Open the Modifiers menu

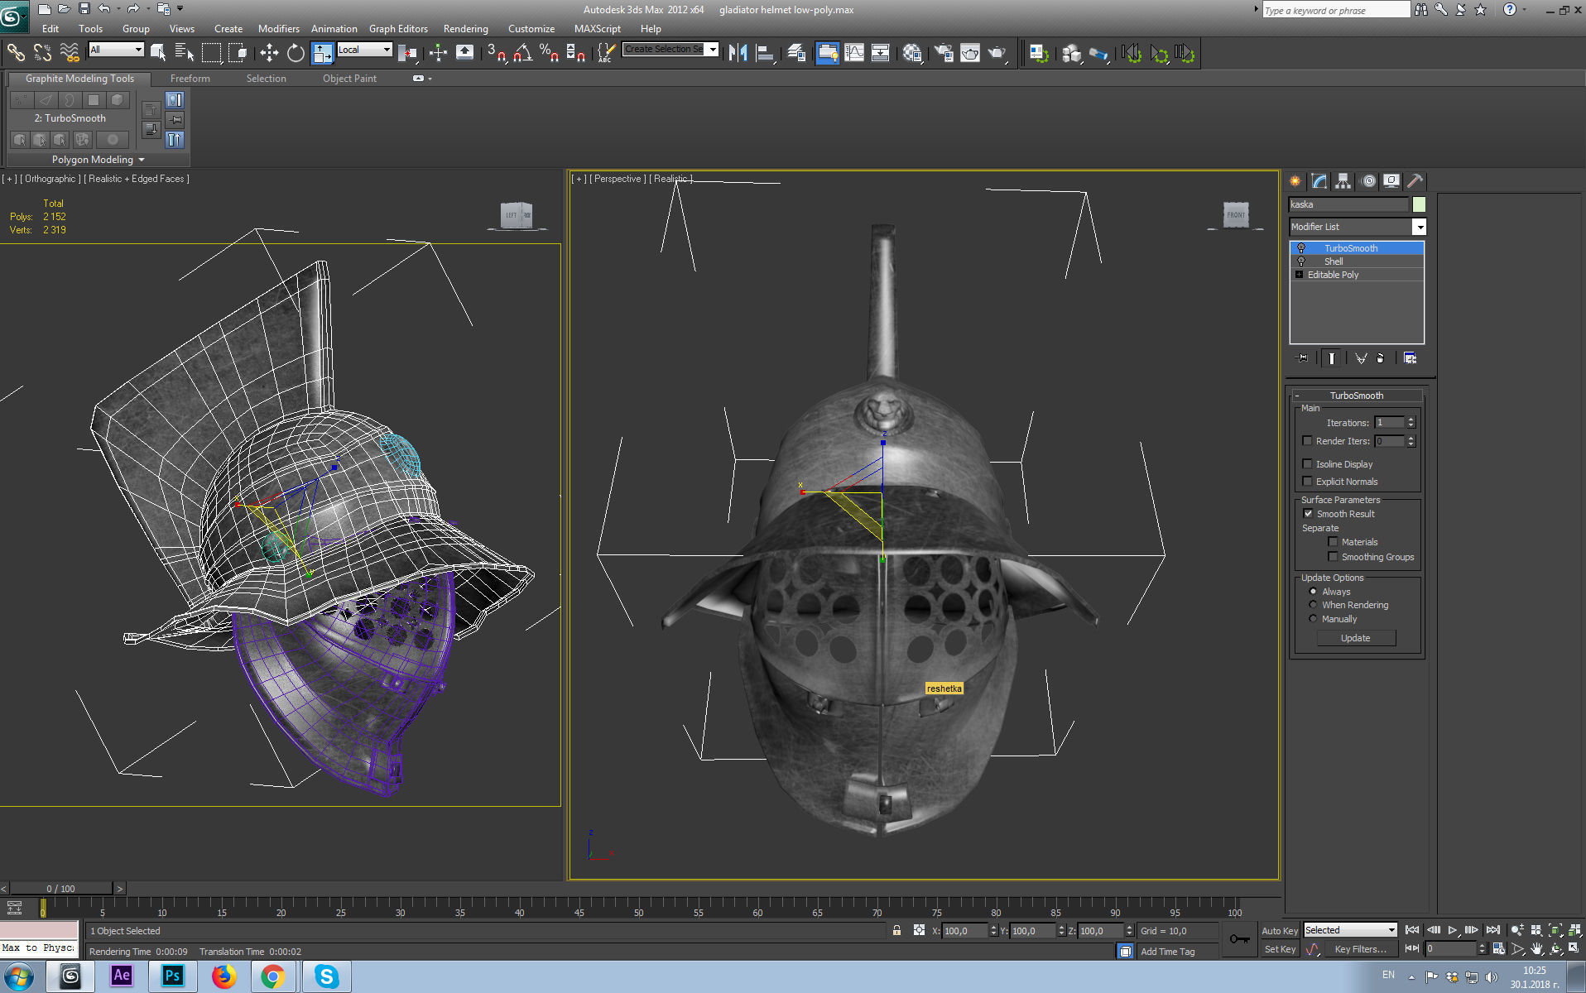[x=279, y=28]
